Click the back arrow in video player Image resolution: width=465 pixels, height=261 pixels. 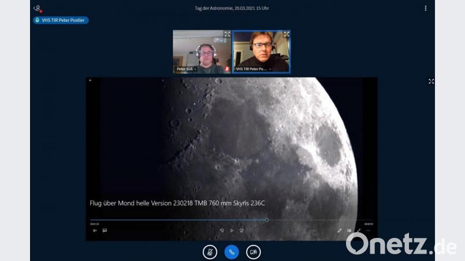[x=91, y=80]
